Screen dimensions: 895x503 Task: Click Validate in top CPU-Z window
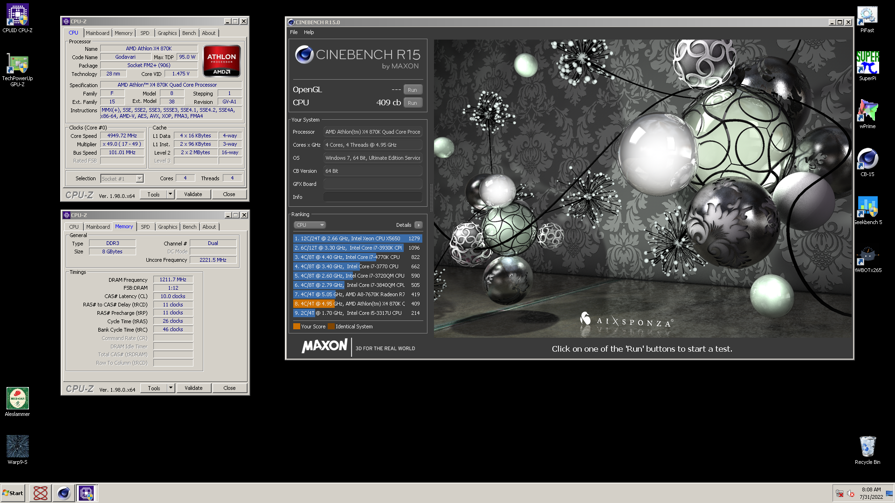click(x=193, y=194)
